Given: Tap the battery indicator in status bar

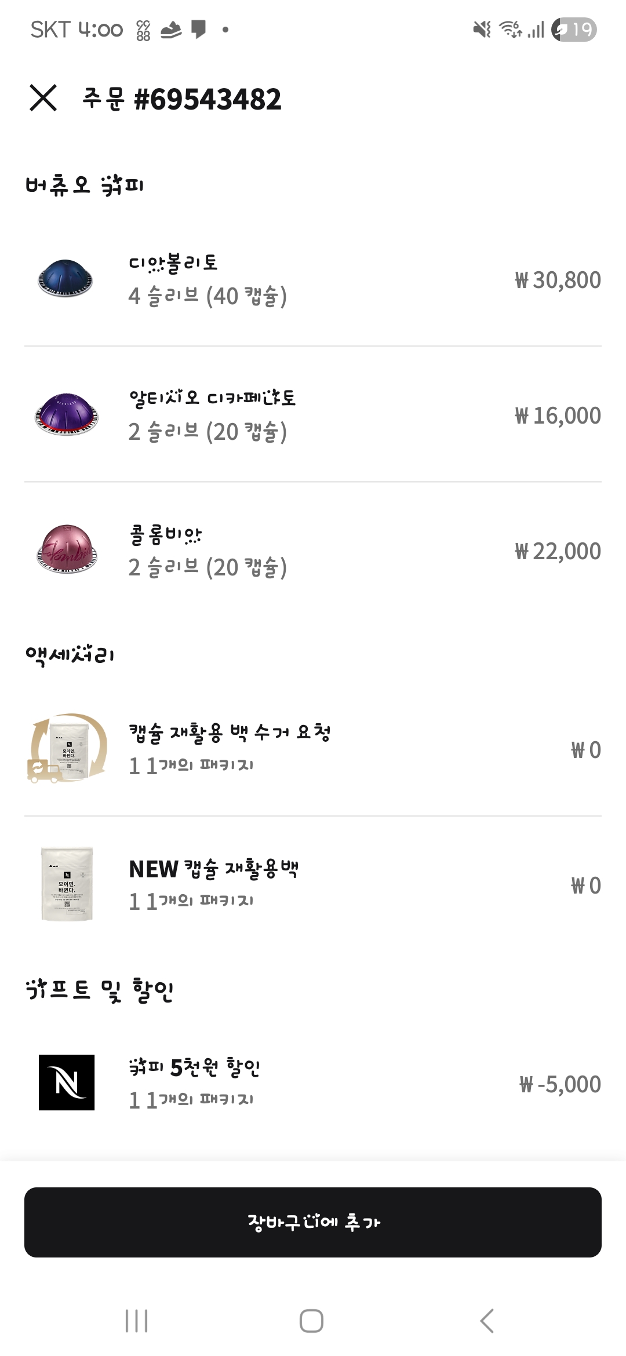Looking at the screenshot, I should [x=574, y=29].
